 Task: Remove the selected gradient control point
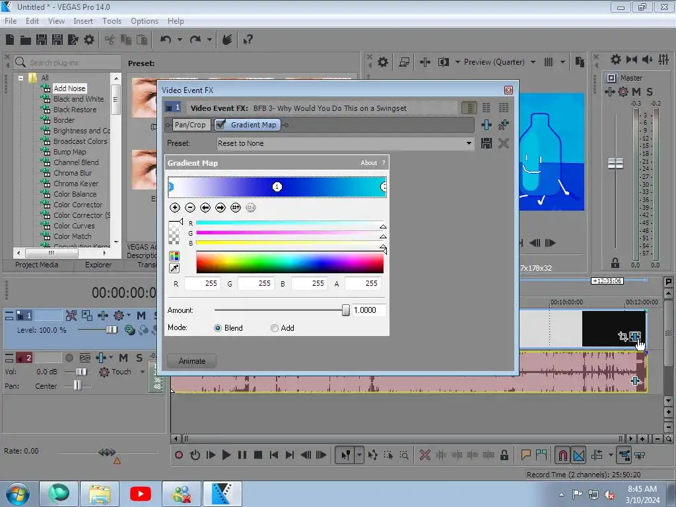190,208
